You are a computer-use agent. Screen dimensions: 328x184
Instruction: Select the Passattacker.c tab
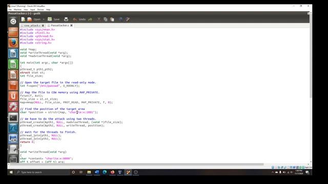60,26
